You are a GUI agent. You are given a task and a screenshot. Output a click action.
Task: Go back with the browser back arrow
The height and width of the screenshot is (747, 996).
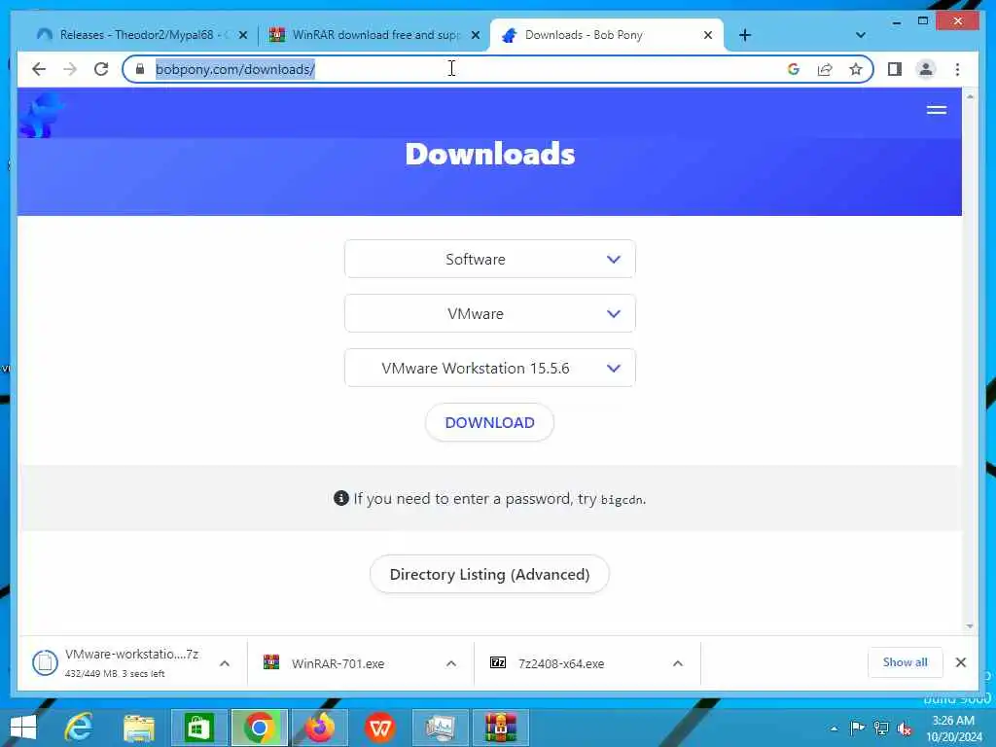point(39,69)
